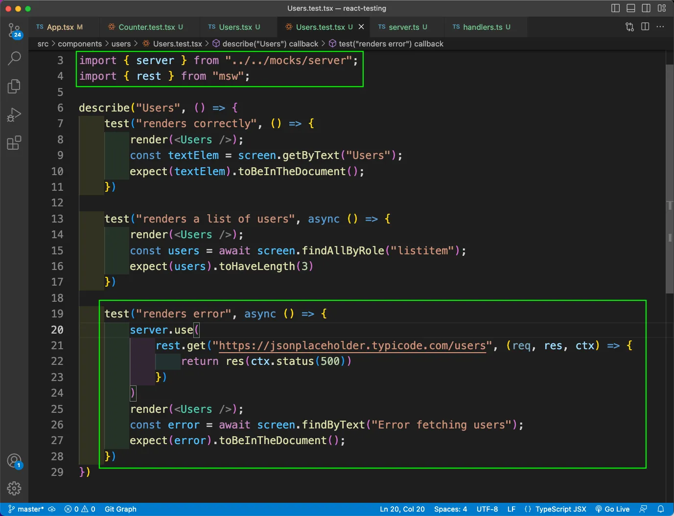
Task: Open Accounts menu in activity bar
Action: [x=14, y=461]
